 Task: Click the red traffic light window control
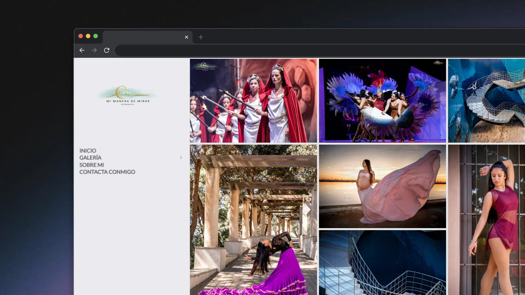81,36
